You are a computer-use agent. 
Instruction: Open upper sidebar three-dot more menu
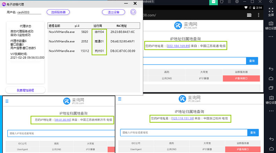coord(271,37)
